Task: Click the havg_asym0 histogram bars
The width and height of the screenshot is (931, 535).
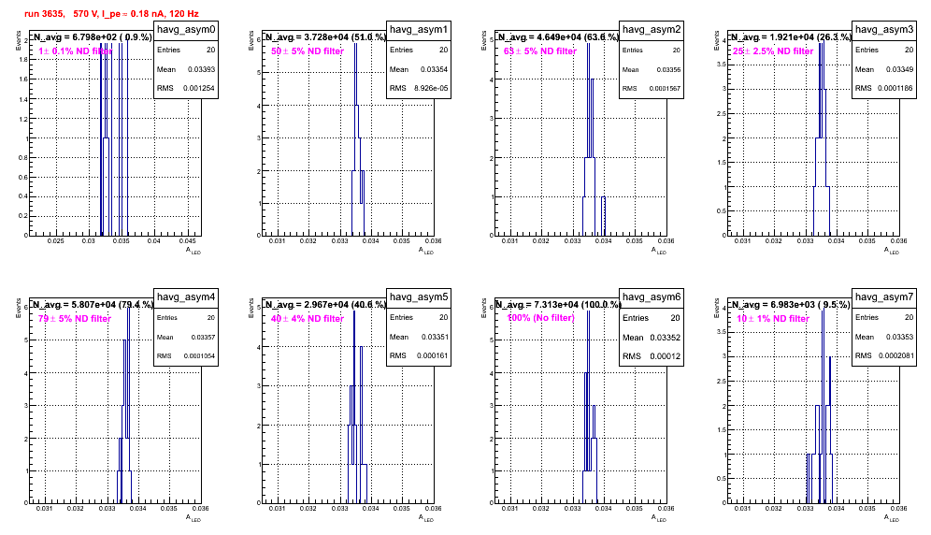Action: coord(113,138)
